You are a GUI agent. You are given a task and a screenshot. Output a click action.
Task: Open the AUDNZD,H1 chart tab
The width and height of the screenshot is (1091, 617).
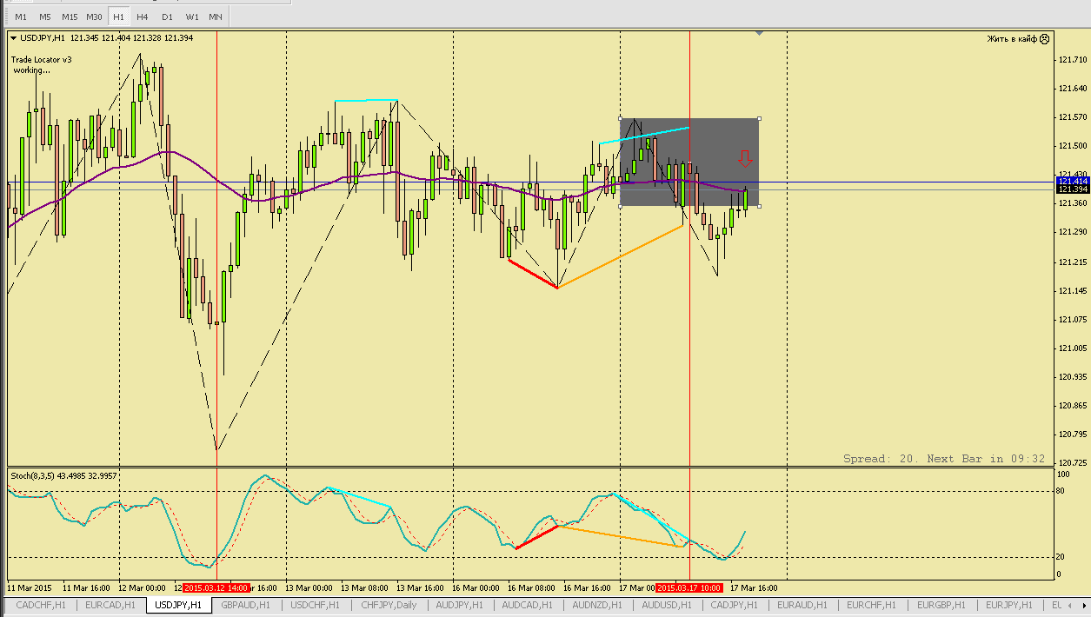click(597, 605)
